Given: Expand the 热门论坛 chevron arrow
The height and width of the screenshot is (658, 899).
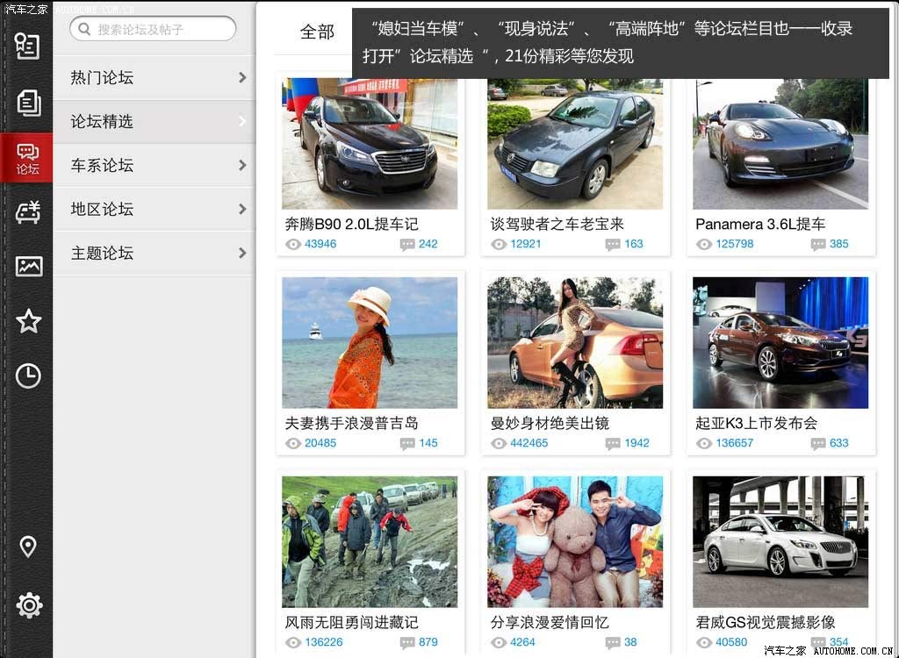Looking at the screenshot, I should coord(242,77).
